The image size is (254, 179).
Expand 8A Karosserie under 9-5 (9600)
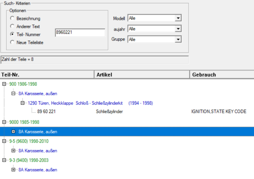point(13,151)
